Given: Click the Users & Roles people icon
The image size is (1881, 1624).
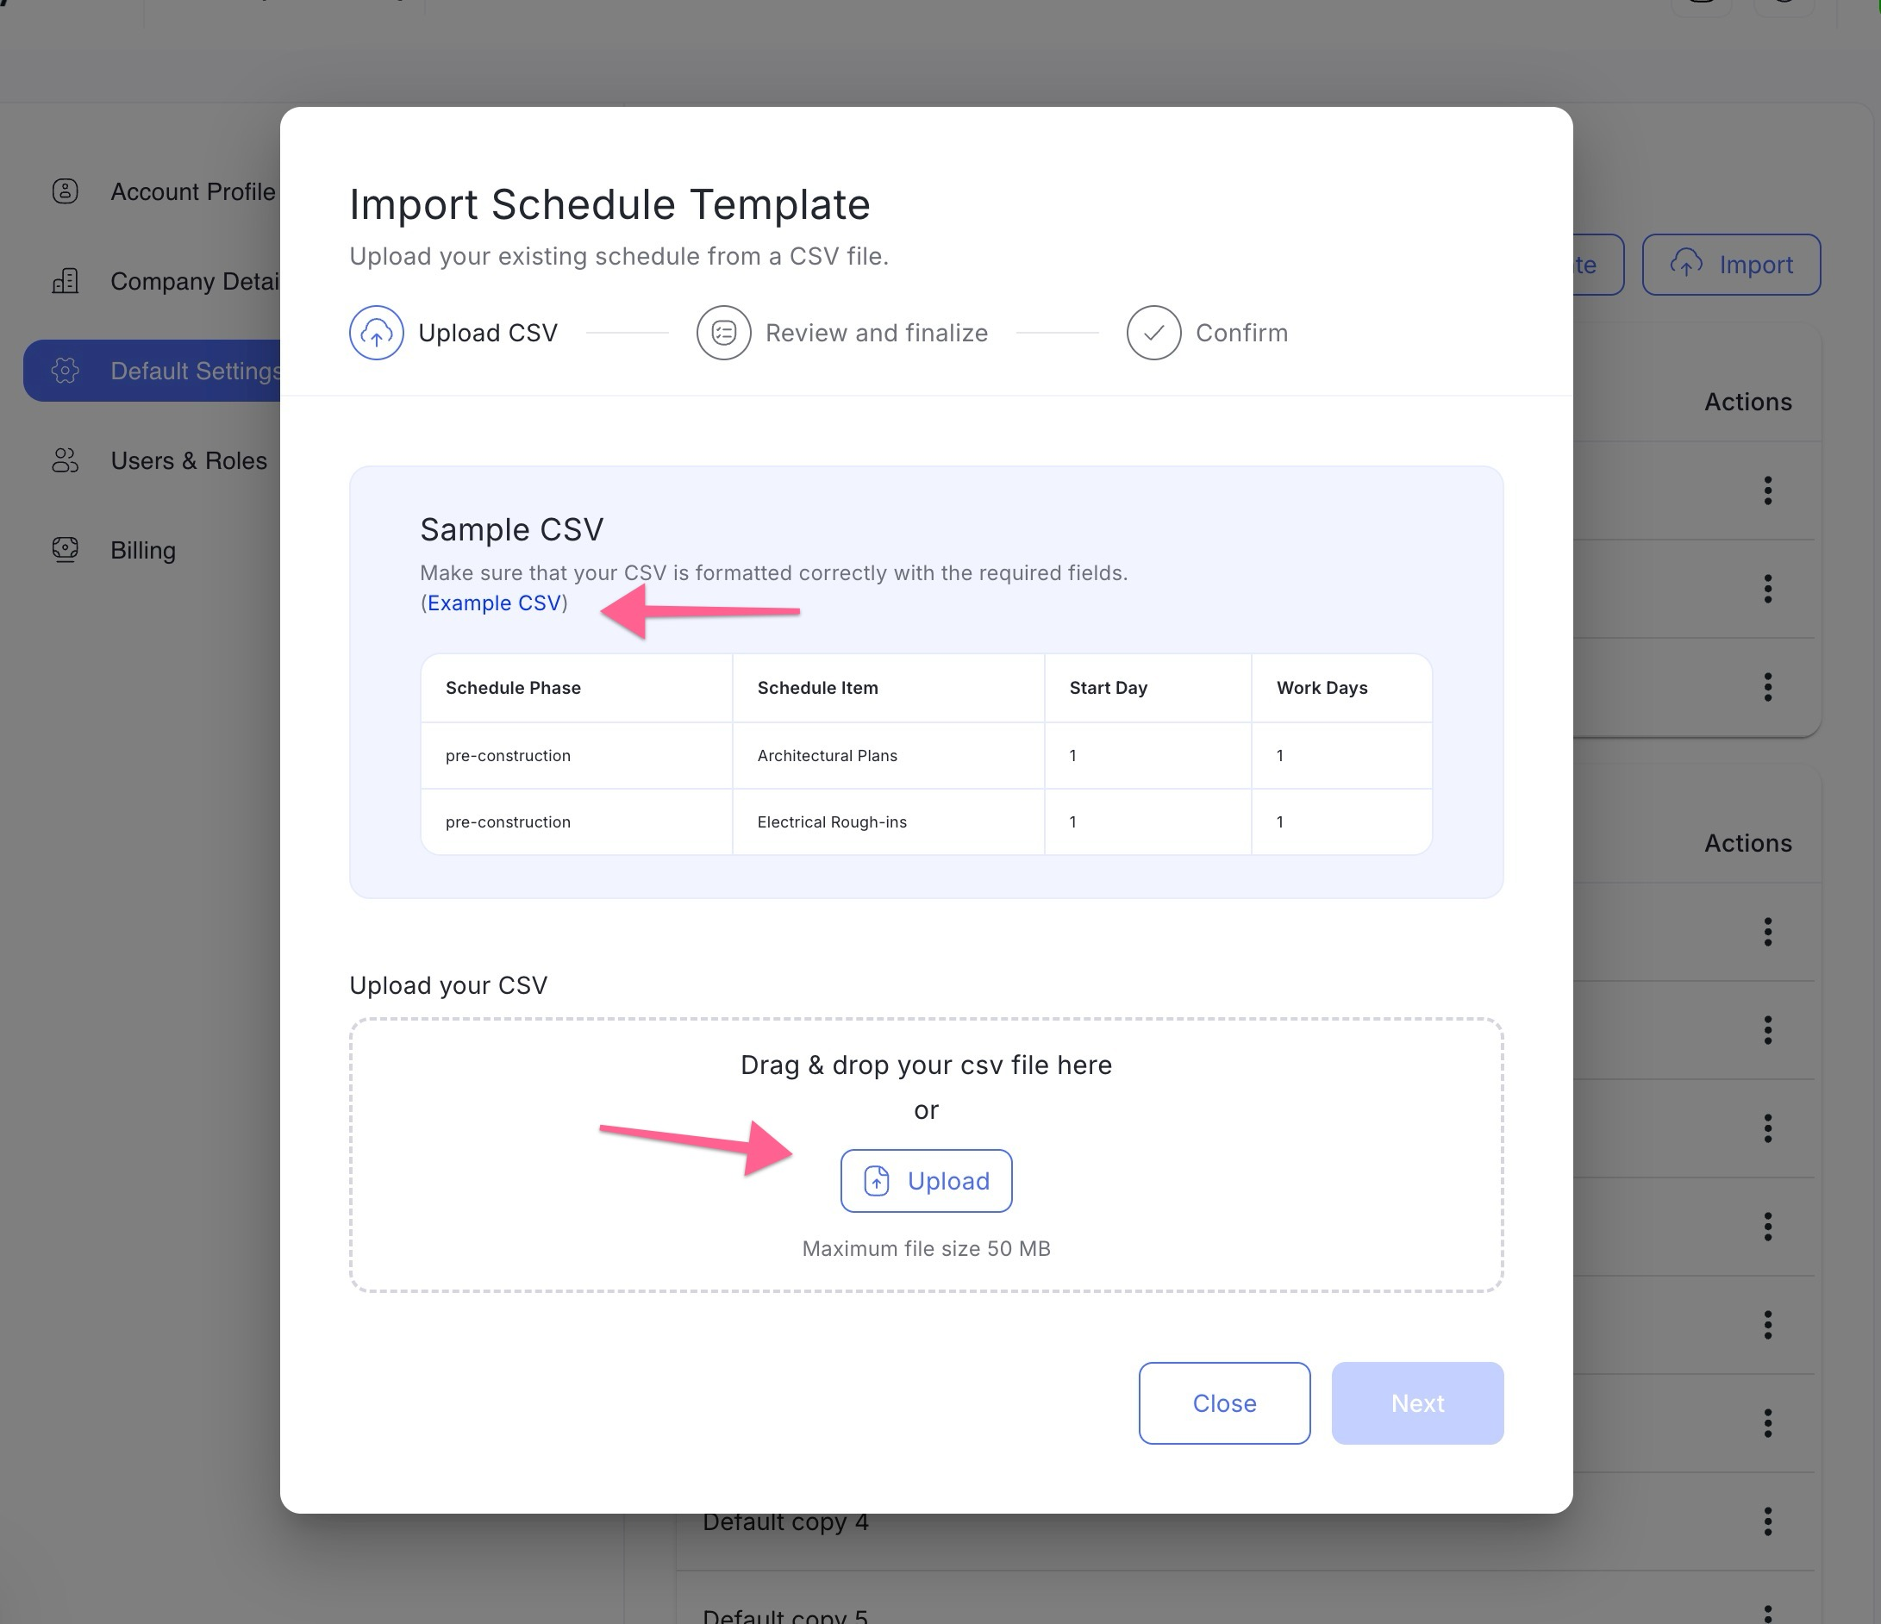Looking at the screenshot, I should (x=66, y=460).
